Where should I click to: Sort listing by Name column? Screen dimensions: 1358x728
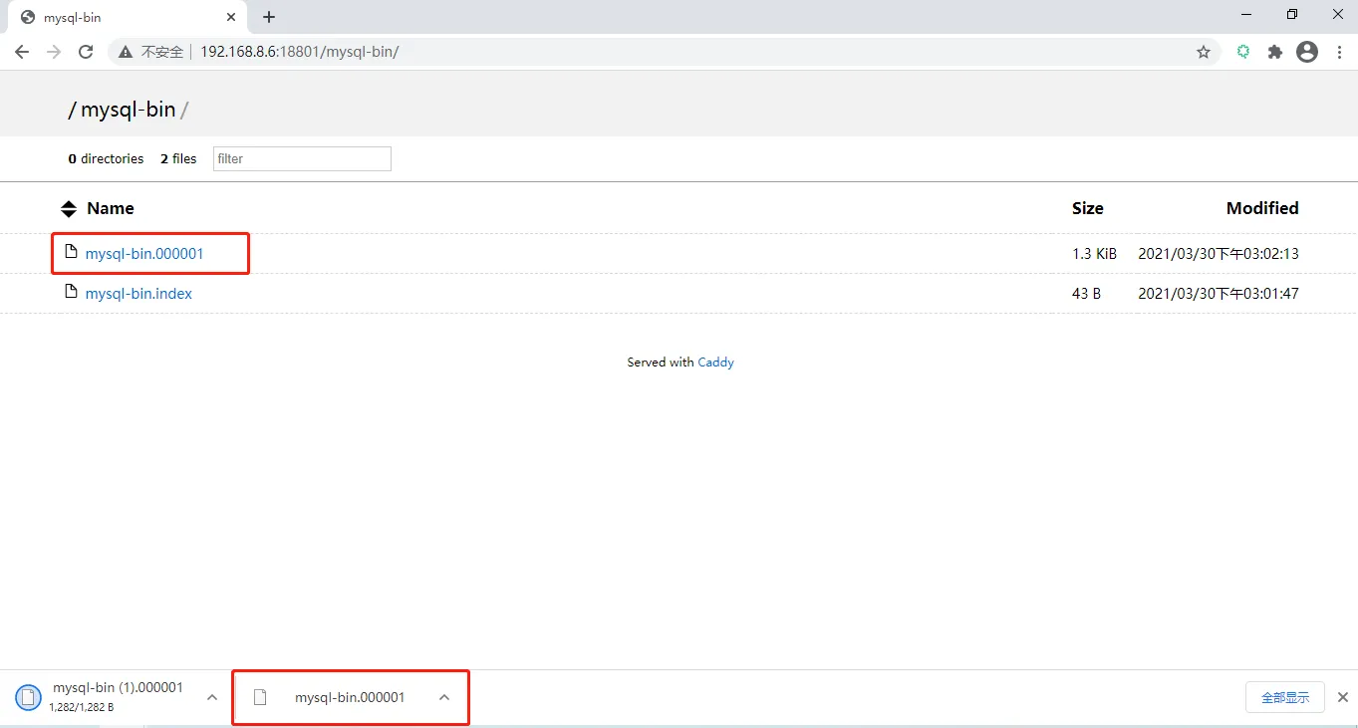pyautogui.click(x=111, y=208)
